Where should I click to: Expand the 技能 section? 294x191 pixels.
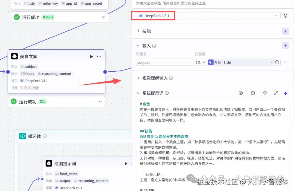click(138, 31)
